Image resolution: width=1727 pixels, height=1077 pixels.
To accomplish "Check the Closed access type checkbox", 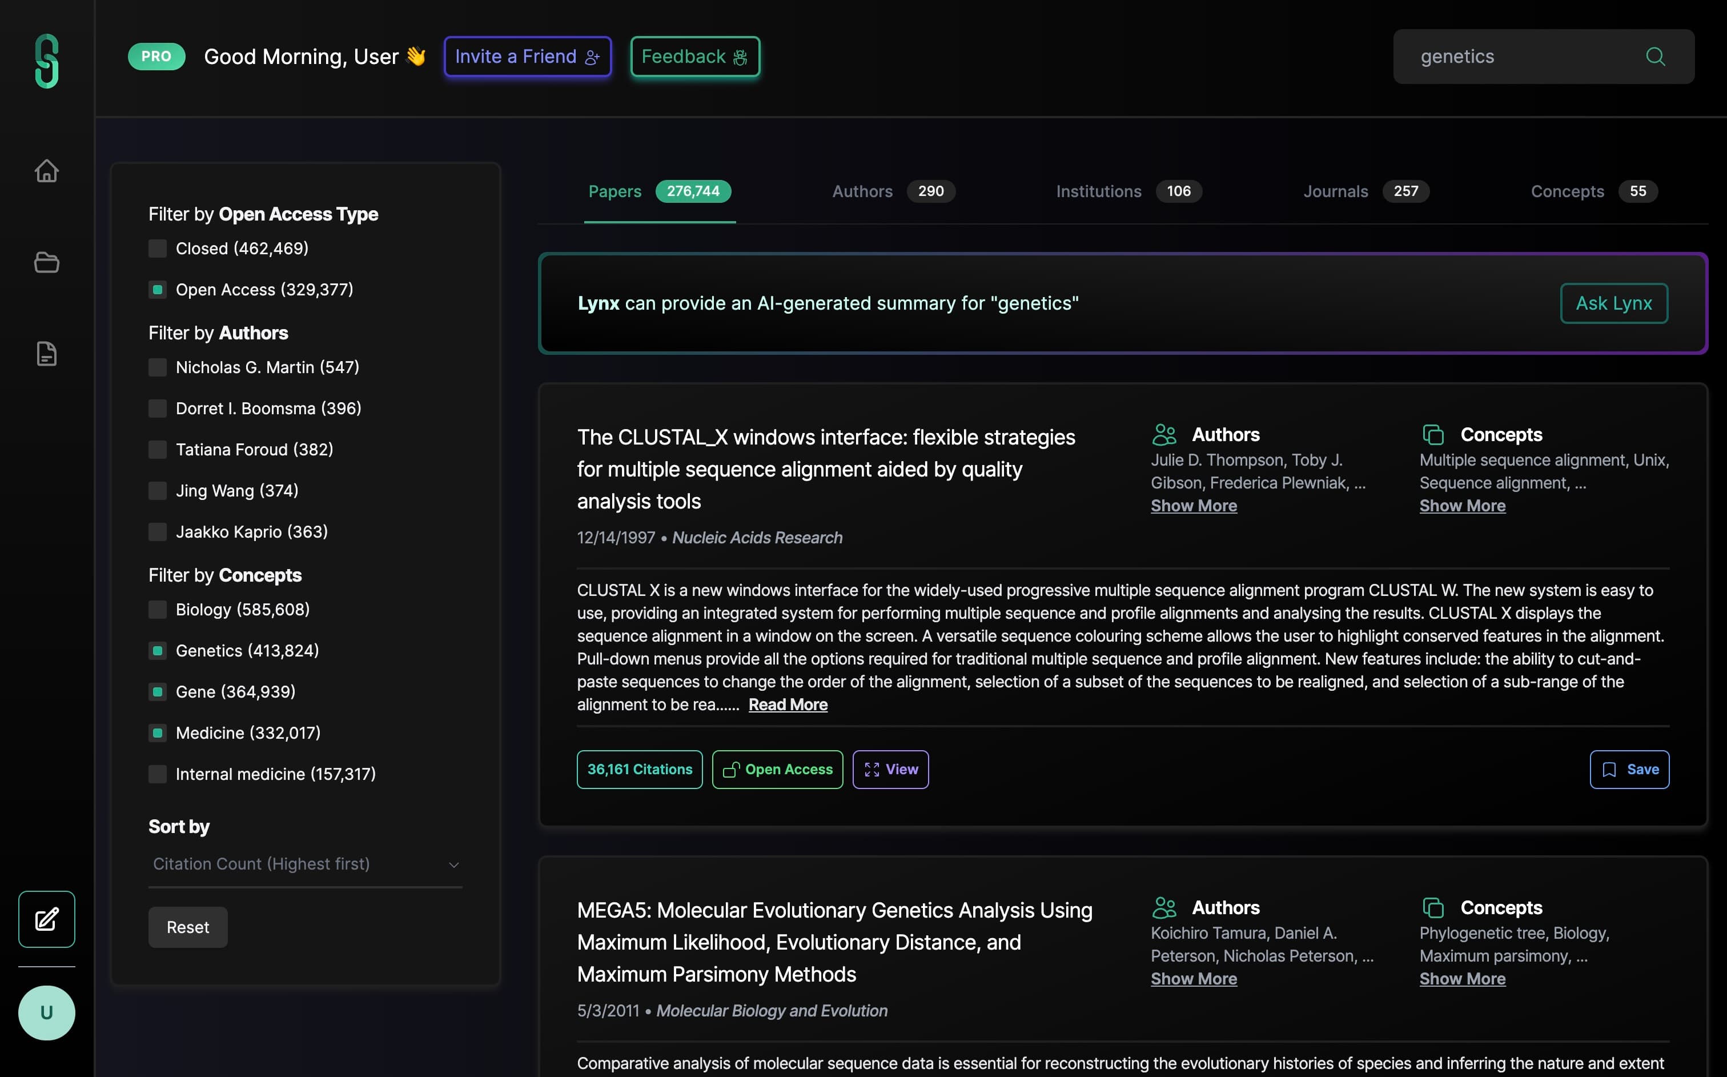I will [x=157, y=249].
